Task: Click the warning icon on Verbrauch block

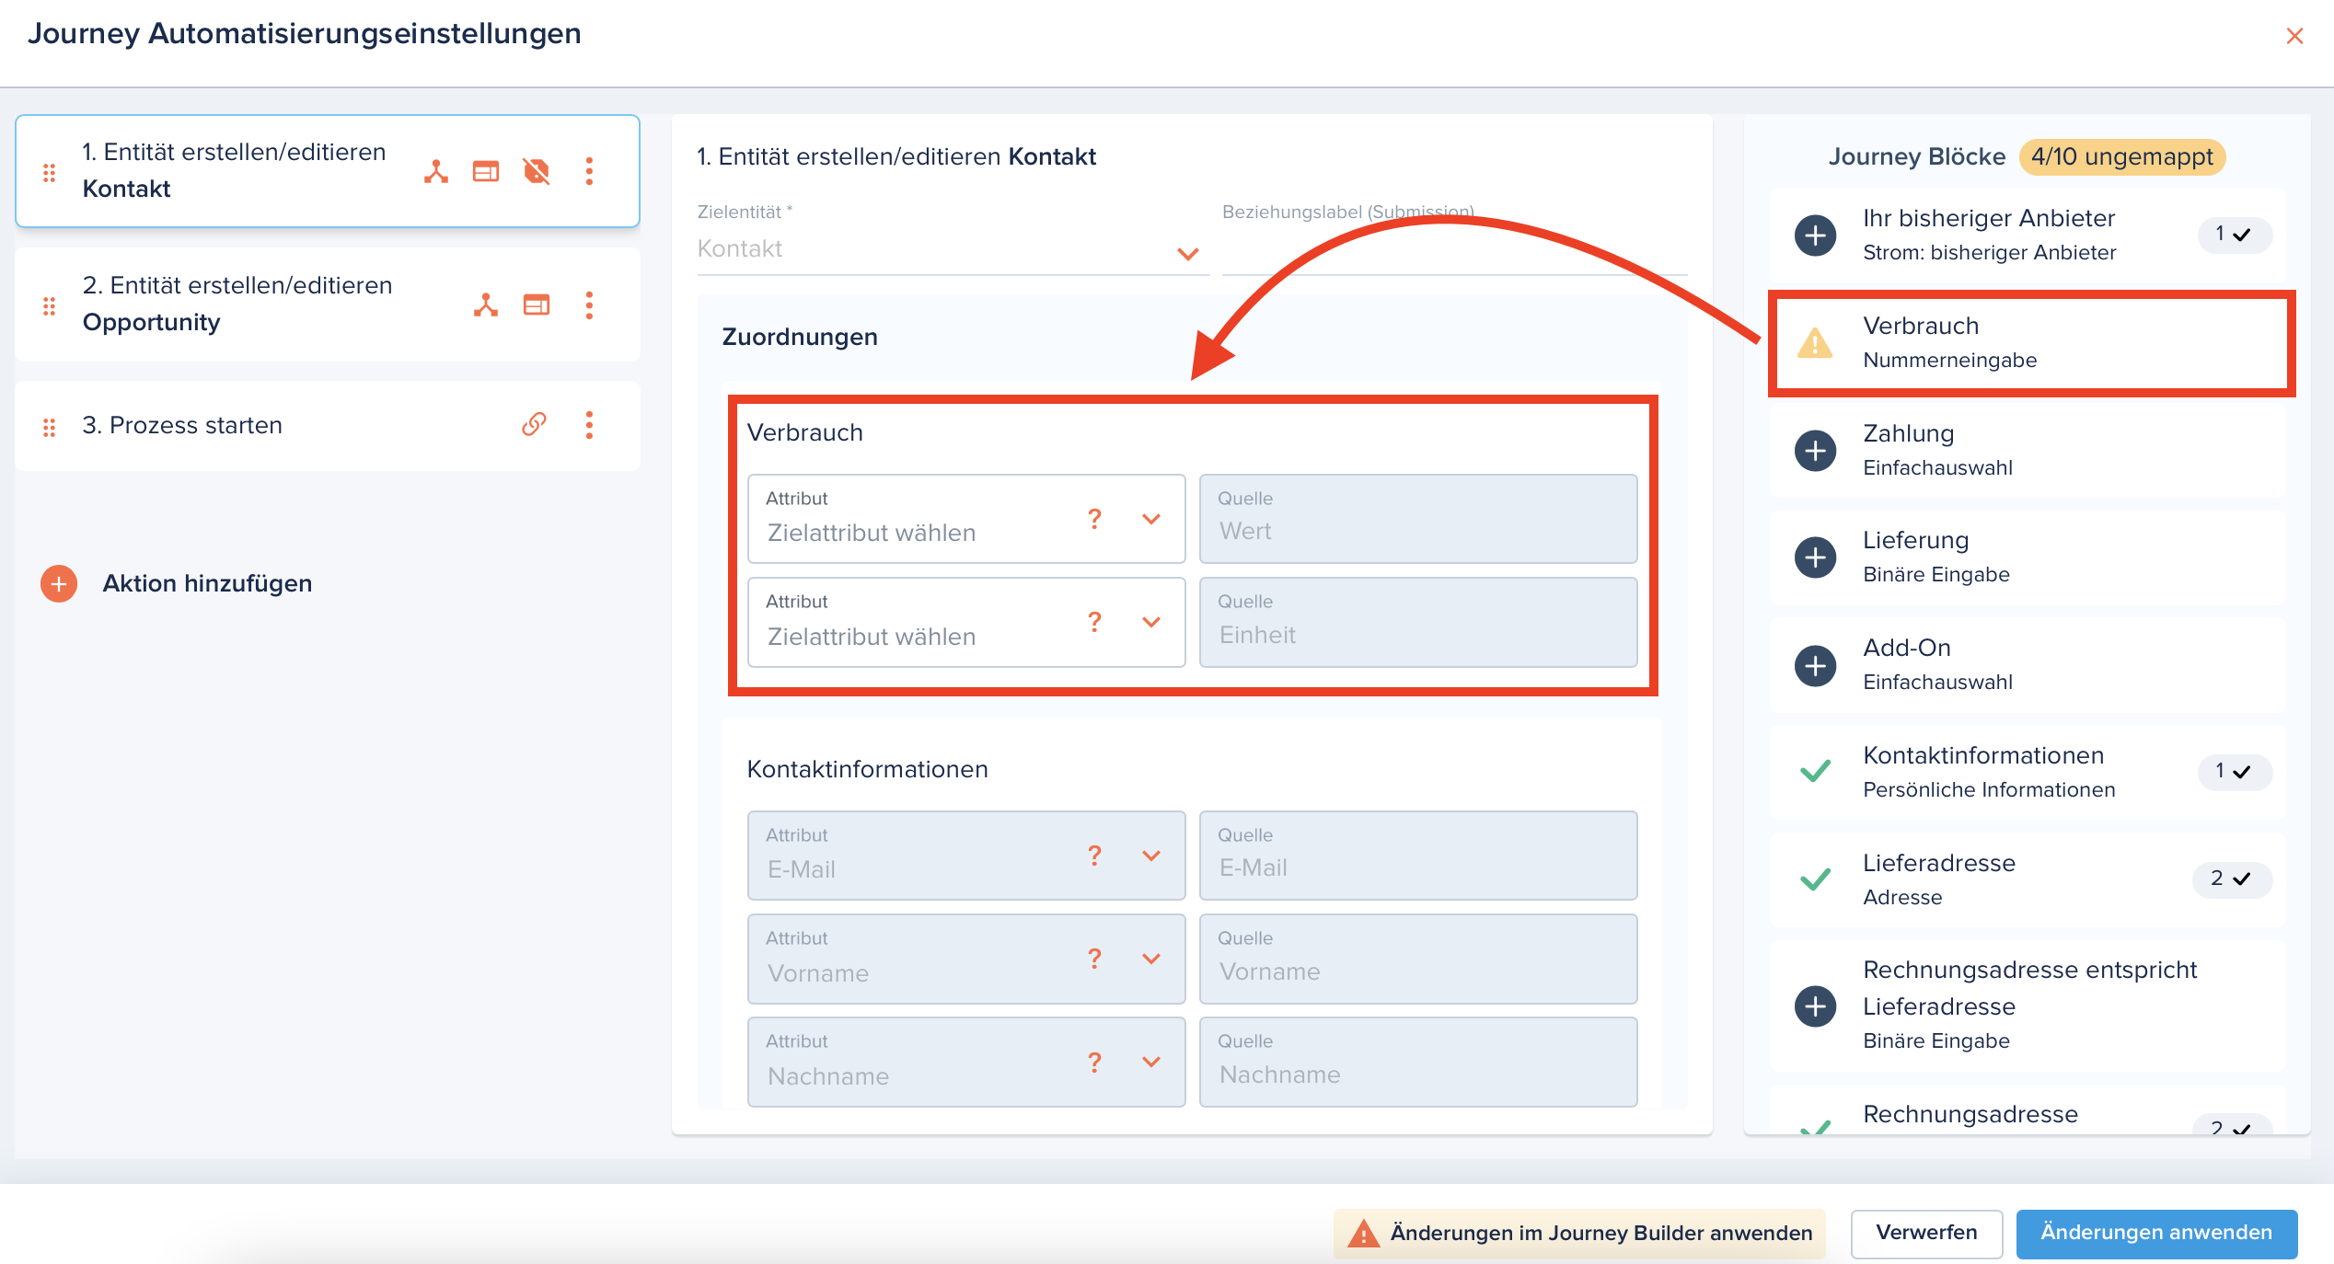Action: click(1815, 342)
